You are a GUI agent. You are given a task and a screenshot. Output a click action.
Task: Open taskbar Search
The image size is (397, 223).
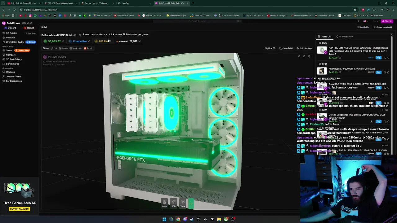(x=171, y=219)
